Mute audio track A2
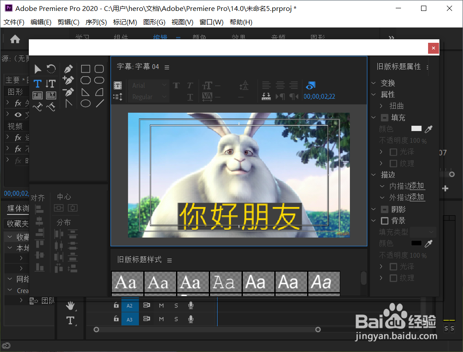Image resolution: width=463 pixels, height=352 pixels. point(161,305)
